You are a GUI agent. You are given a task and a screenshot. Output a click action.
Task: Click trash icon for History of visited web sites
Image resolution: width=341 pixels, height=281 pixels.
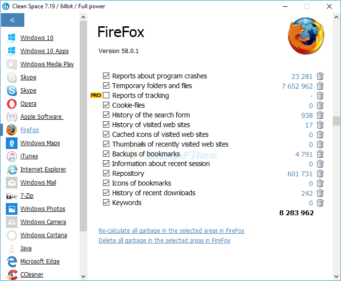pyautogui.click(x=320, y=125)
